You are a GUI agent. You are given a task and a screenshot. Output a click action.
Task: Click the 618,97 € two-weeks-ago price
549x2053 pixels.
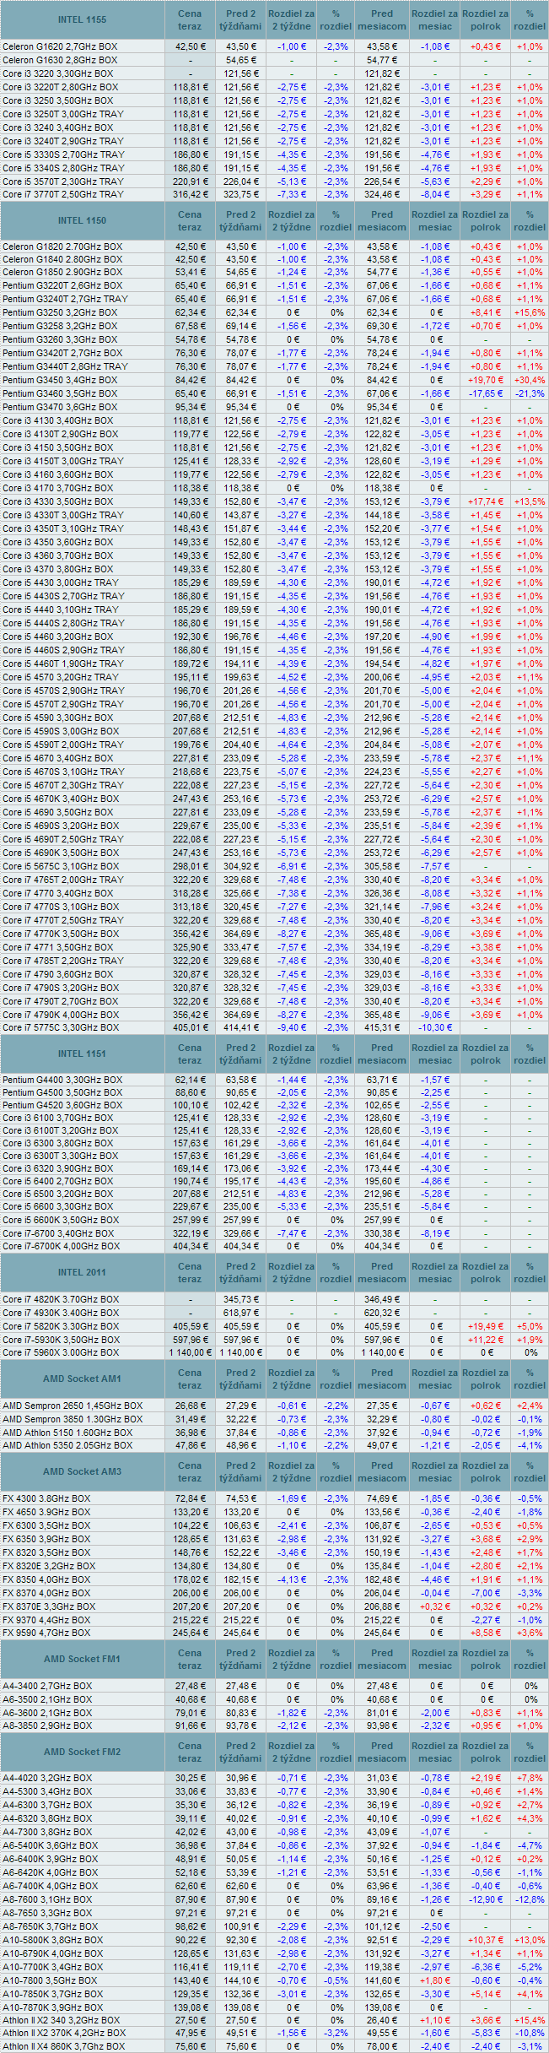243,1313
